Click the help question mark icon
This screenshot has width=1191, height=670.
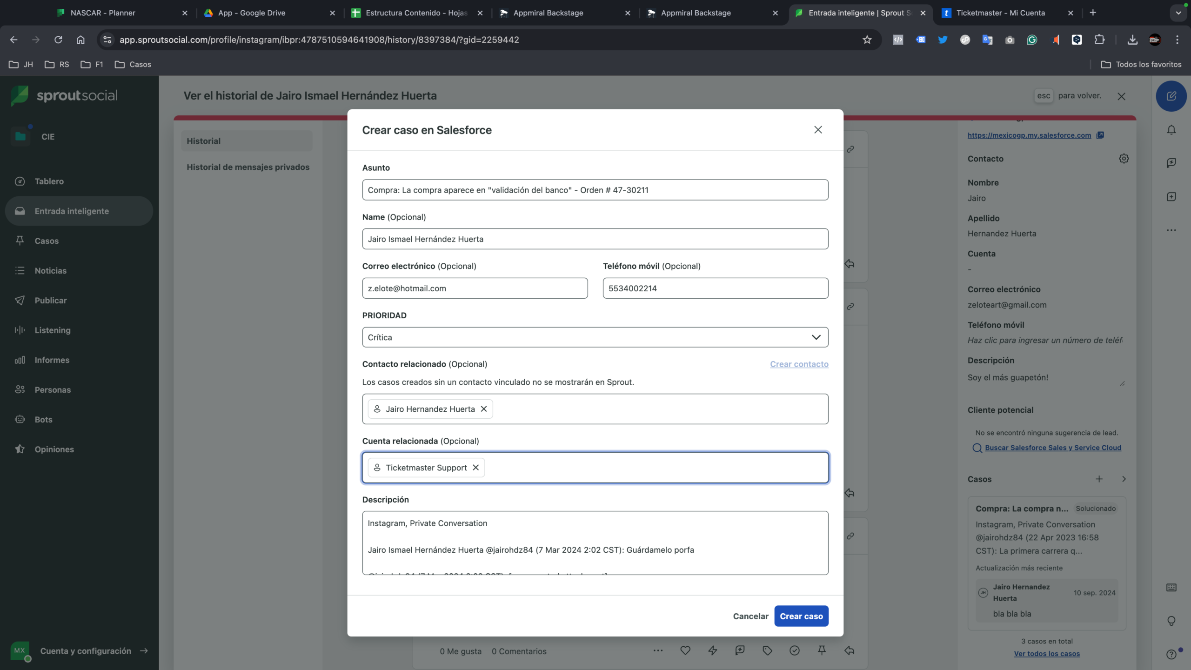pos(1171,654)
